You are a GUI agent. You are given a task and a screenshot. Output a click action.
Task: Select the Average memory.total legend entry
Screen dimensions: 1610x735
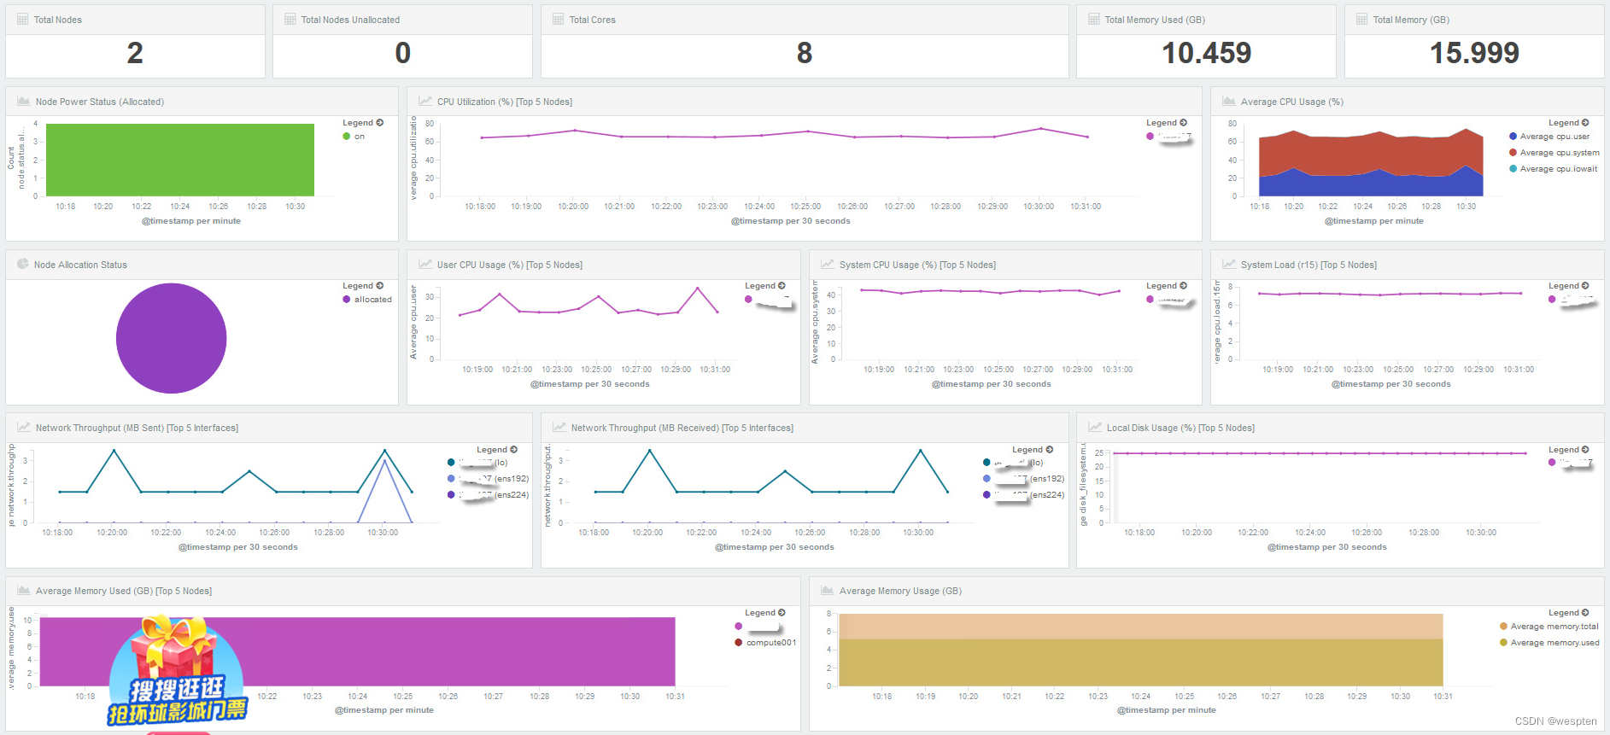click(x=1549, y=627)
